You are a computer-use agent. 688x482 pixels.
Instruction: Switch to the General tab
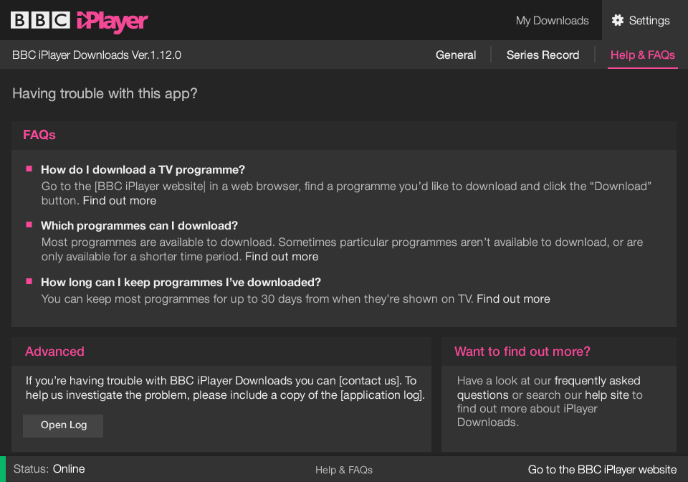(456, 55)
